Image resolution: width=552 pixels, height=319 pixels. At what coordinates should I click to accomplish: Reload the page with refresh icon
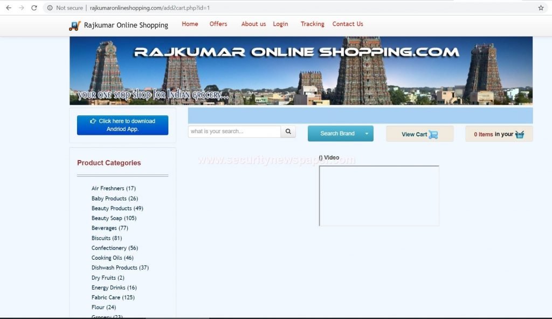click(x=34, y=8)
